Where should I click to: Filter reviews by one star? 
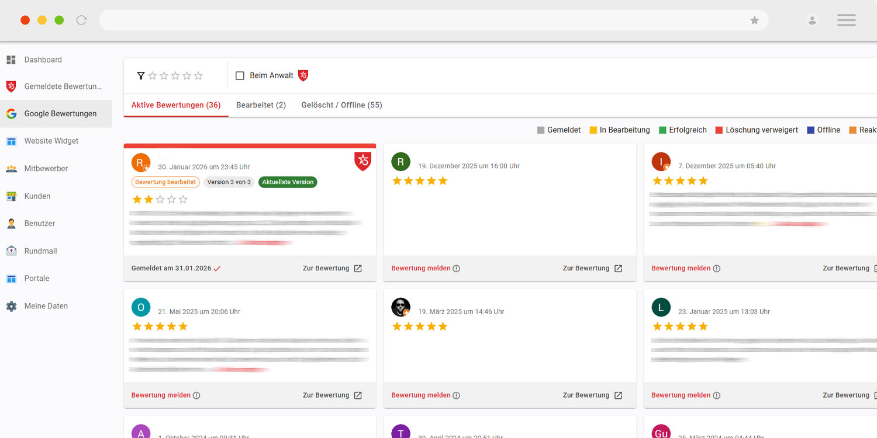tap(153, 76)
